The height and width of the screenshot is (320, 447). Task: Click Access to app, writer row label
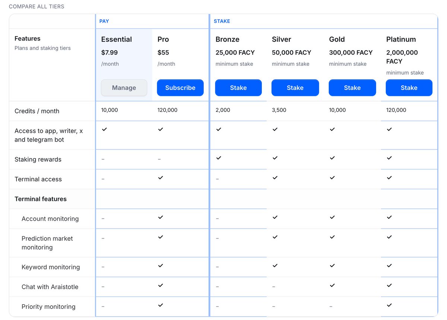[49, 135]
